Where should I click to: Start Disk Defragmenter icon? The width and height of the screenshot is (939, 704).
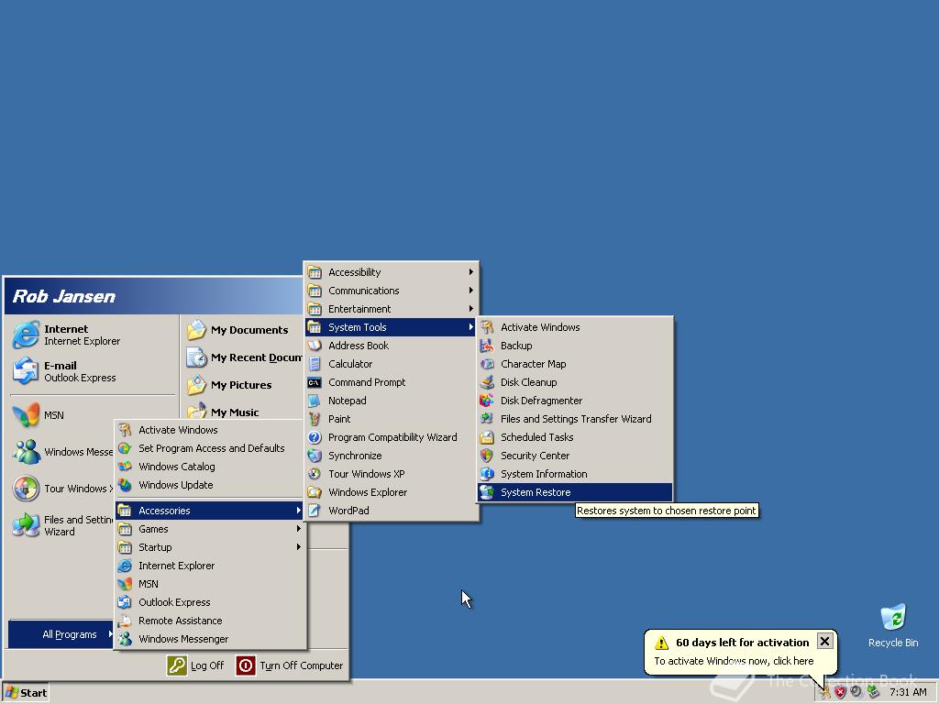(x=487, y=401)
